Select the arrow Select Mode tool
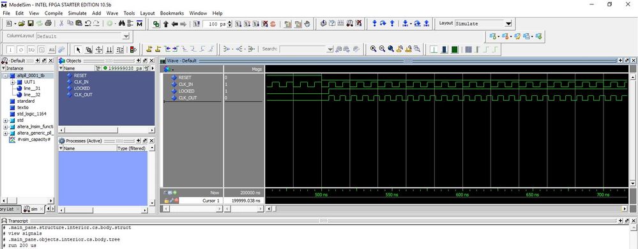The height and width of the screenshot is (249, 638). [x=78, y=50]
